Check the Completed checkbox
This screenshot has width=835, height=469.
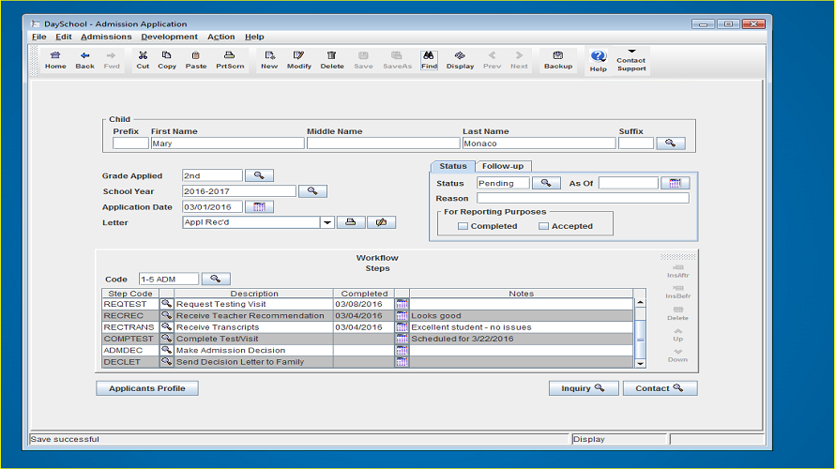click(463, 226)
